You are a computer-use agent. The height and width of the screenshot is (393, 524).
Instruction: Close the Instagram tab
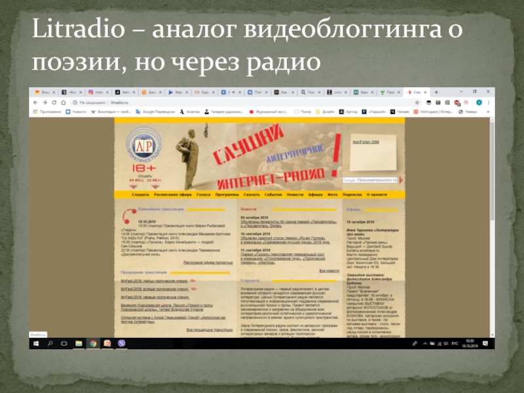click(107, 92)
